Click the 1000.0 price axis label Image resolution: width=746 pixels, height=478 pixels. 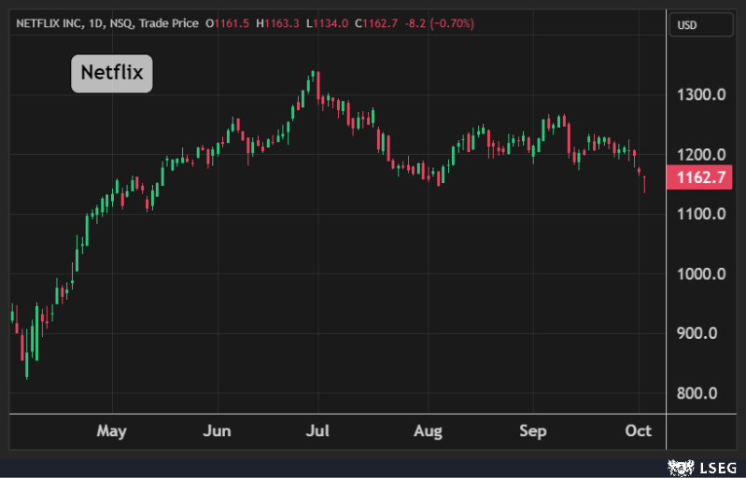pos(699,274)
